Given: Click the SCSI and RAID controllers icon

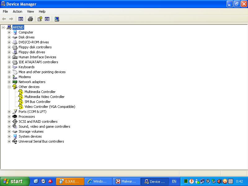Looking at the screenshot, I should coord(15,122).
